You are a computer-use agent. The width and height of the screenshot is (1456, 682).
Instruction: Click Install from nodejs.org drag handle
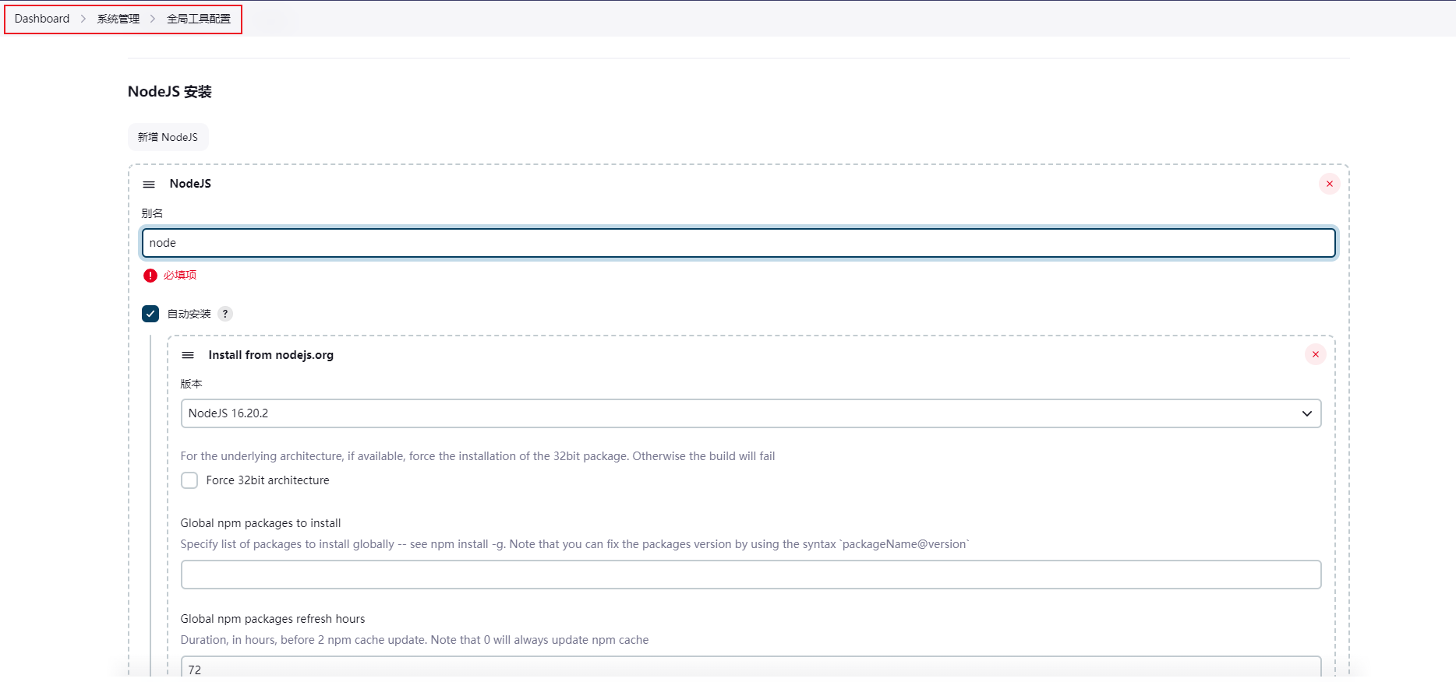click(x=188, y=355)
